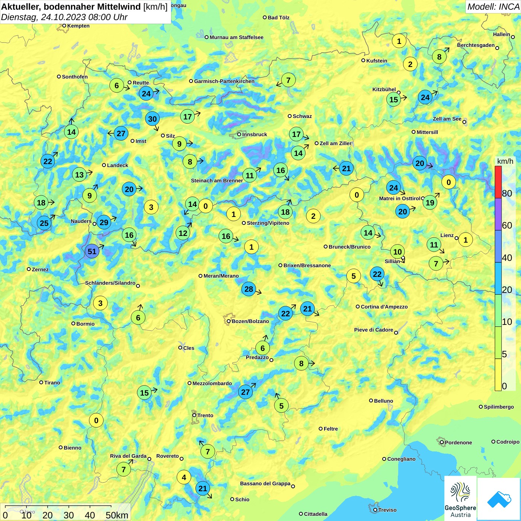Screen dimensions: 521x521
Task: Select the green 10–20 km/h legend band
Action: 498,311
